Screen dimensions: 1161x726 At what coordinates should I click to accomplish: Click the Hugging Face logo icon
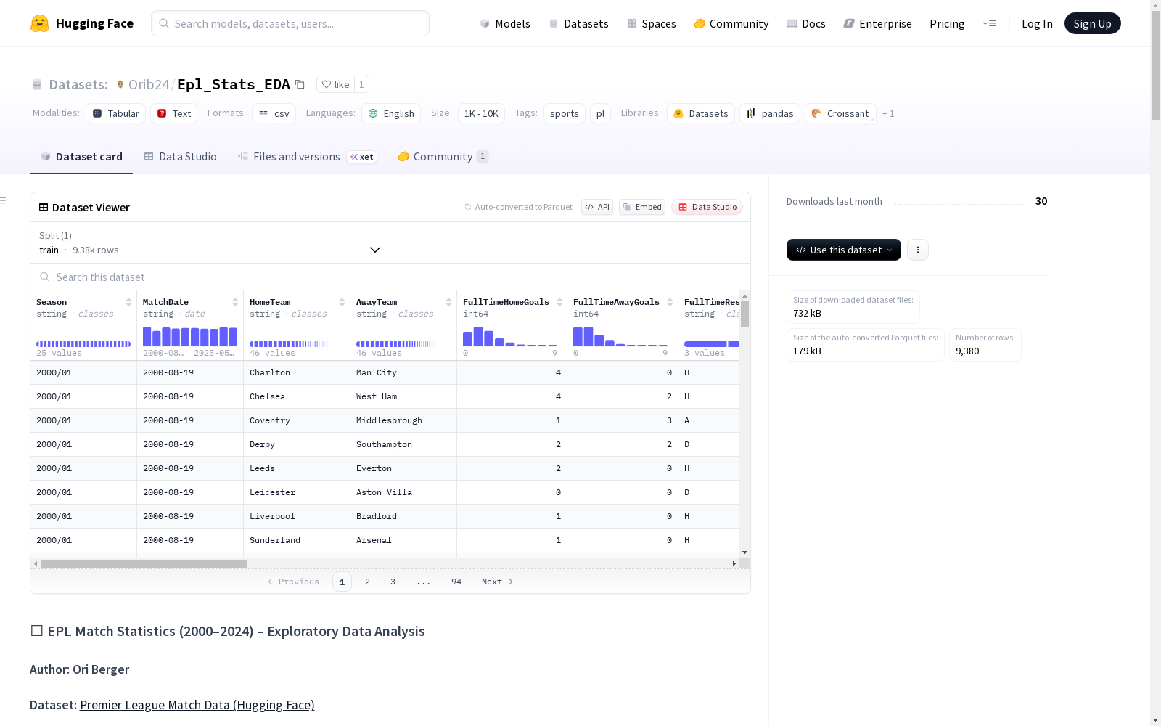click(40, 23)
